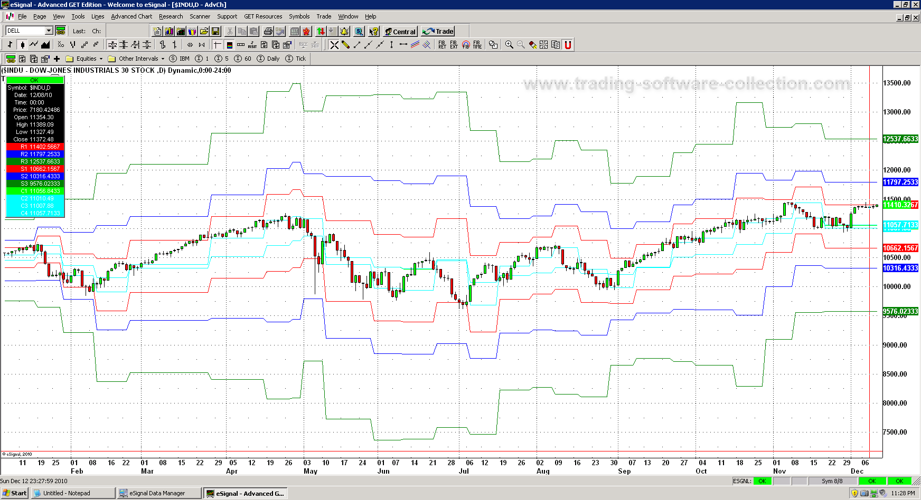Toggle the candlestick chart type button
The image size is (921, 500).
coord(22,45)
